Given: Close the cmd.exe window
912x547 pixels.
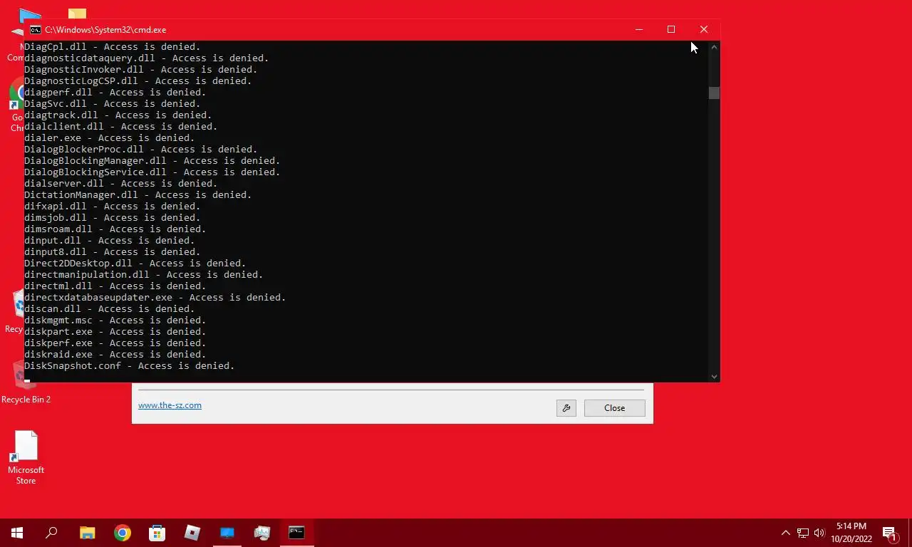Looking at the screenshot, I should [704, 29].
